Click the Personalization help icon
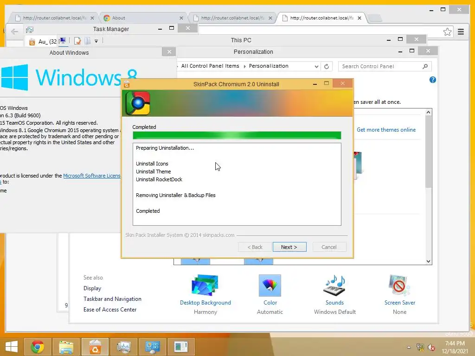 [433, 80]
